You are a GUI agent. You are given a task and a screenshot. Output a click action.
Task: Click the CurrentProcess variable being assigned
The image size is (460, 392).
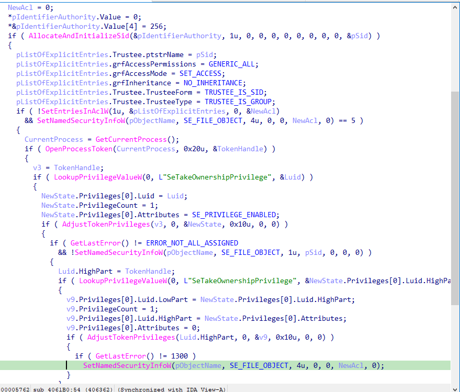[53, 140]
